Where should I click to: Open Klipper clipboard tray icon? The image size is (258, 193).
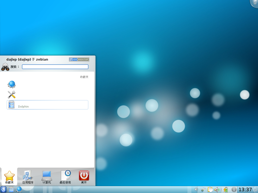[x=210, y=189]
